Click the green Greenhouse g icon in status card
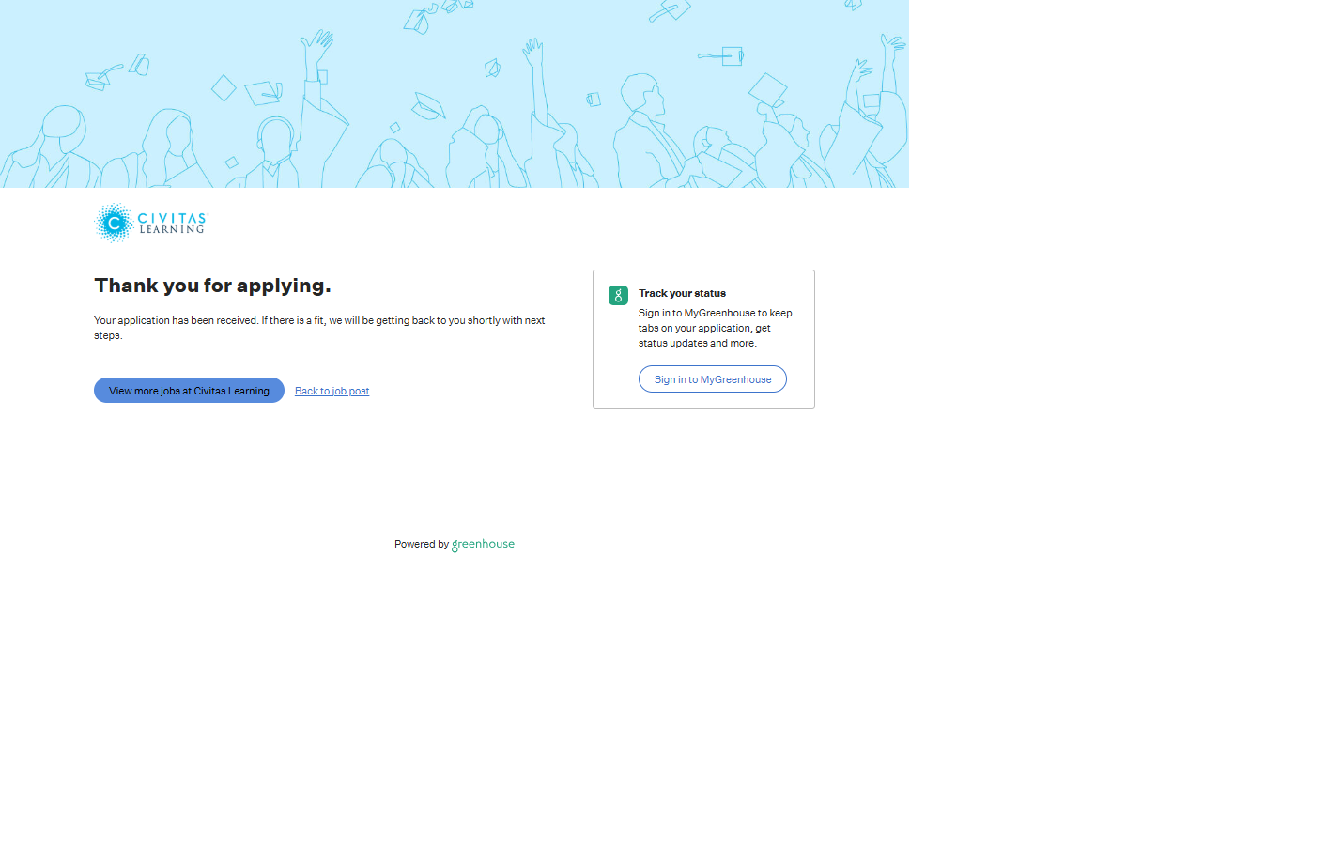The height and width of the screenshot is (849, 1342). [x=618, y=295]
